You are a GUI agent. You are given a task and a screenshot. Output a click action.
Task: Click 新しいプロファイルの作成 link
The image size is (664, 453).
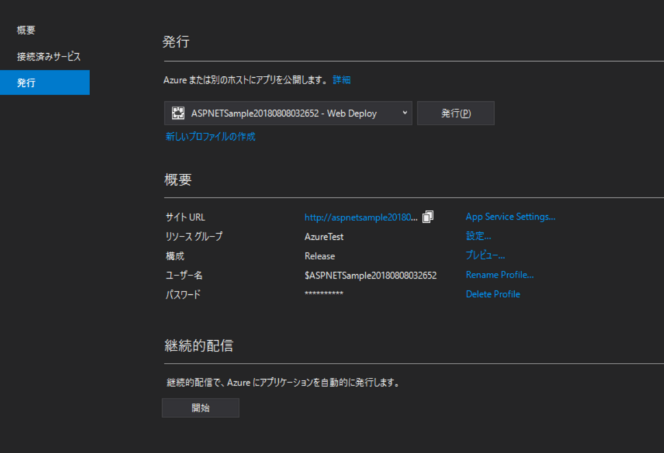pos(211,137)
